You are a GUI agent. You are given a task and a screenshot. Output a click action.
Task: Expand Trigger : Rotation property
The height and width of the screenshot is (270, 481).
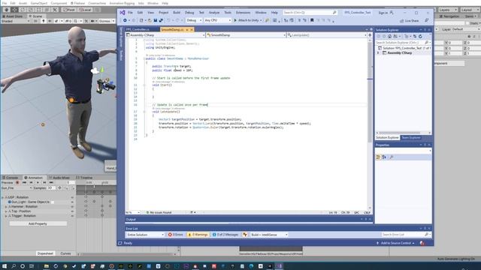[x=6, y=216]
